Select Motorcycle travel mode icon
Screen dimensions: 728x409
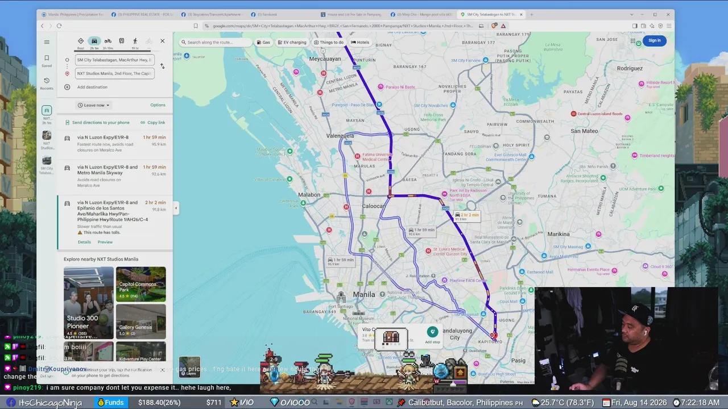point(107,41)
